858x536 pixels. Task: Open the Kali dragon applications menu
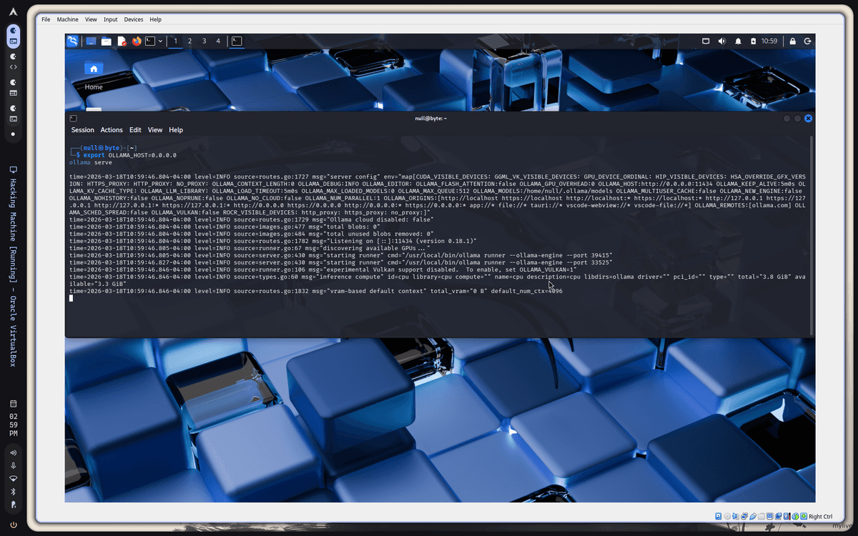coord(73,41)
